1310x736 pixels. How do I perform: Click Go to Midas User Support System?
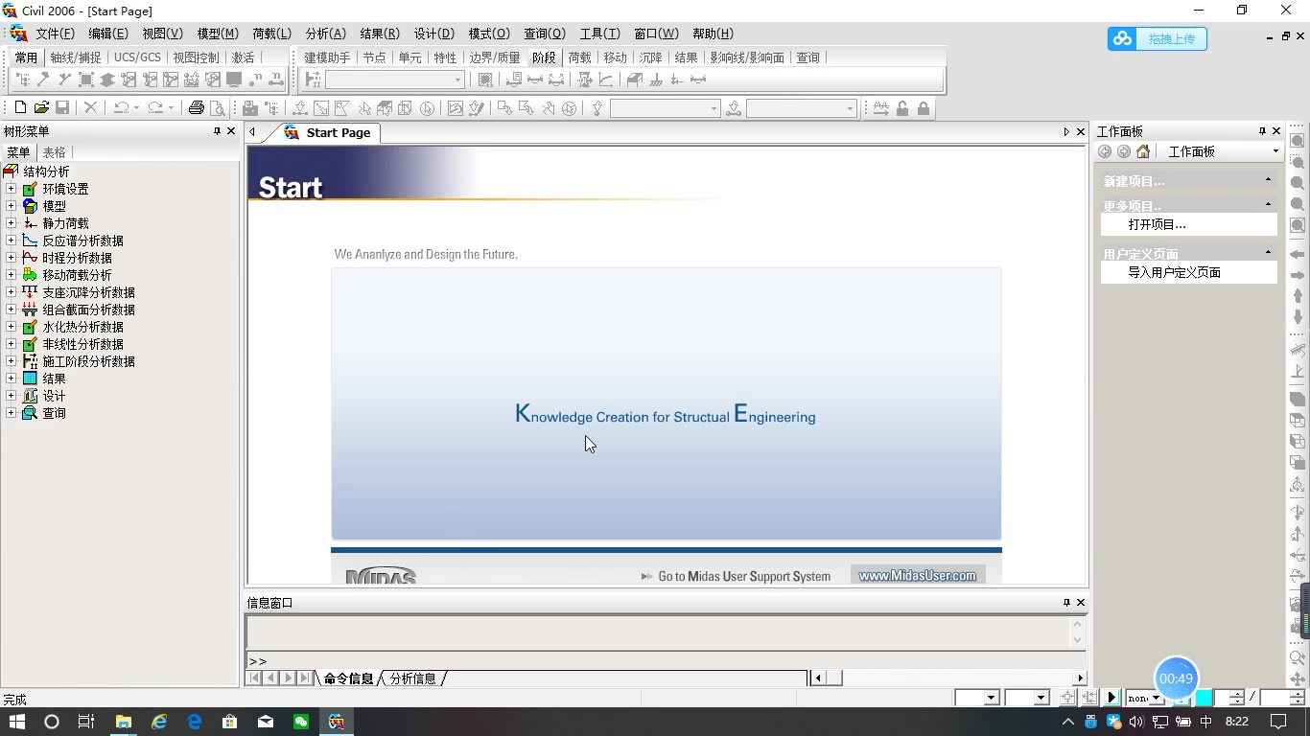coord(744,576)
